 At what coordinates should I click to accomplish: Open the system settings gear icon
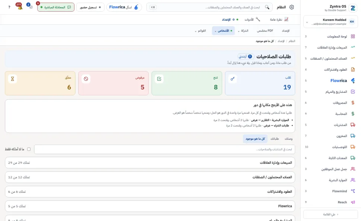(291, 7)
